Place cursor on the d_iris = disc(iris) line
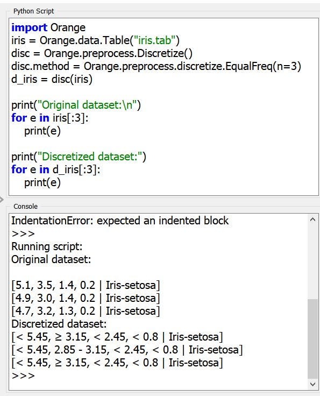Image resolution: width=320 pixels, height=396 pixels. 52,79
